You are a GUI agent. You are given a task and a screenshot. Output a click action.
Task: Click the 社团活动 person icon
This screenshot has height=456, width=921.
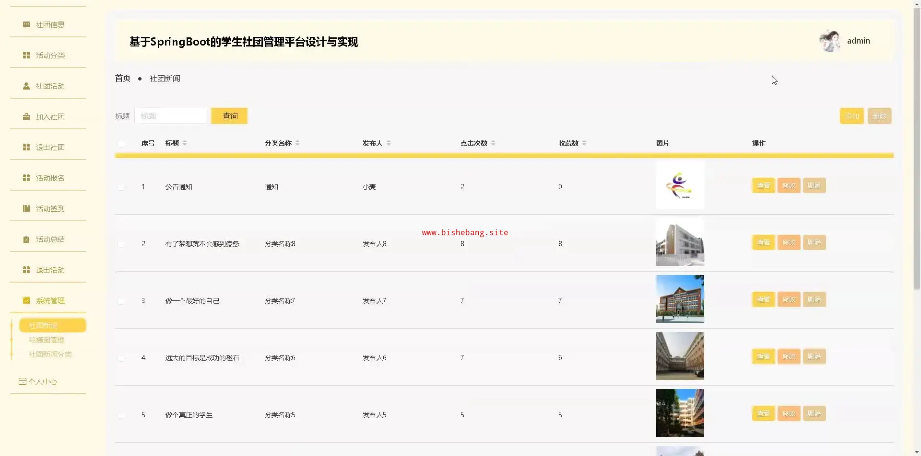tap(26, 86)
